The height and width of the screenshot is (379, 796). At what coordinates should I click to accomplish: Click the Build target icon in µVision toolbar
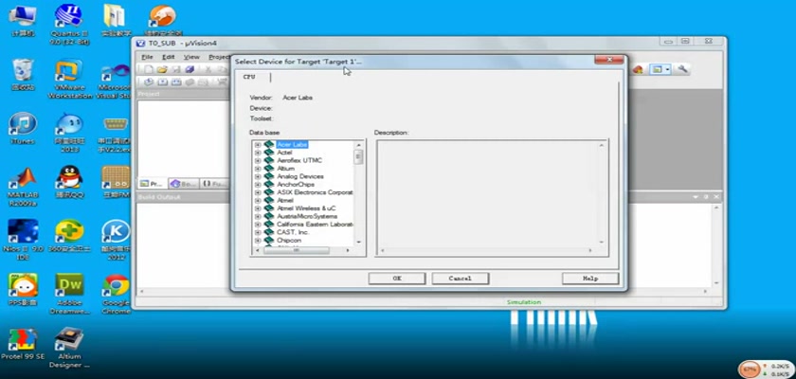162,81
